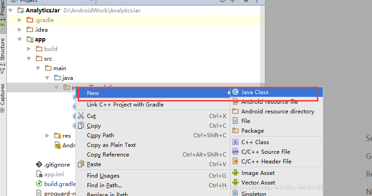
Task: Click the C++ Class S icon
Action: [235, 142]
